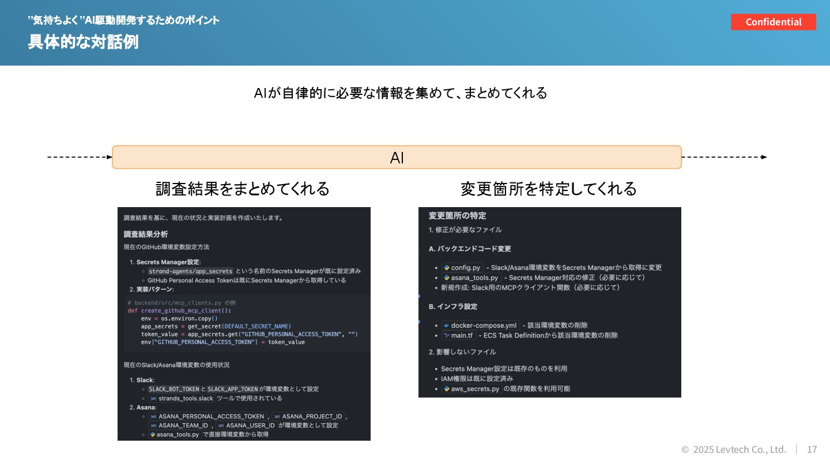Click the orange AI bar

tap(397, 157)
